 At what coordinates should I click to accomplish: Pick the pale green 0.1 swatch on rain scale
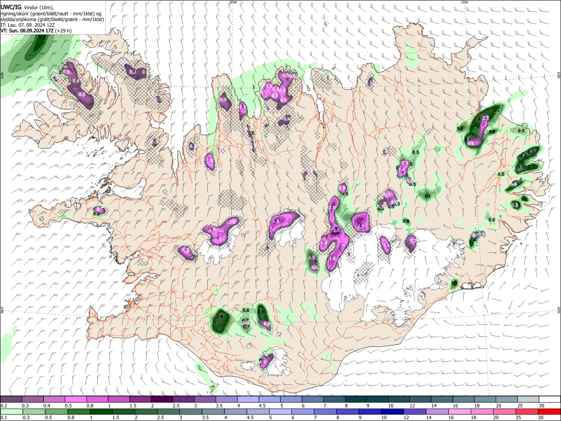(x=11, y=411)
